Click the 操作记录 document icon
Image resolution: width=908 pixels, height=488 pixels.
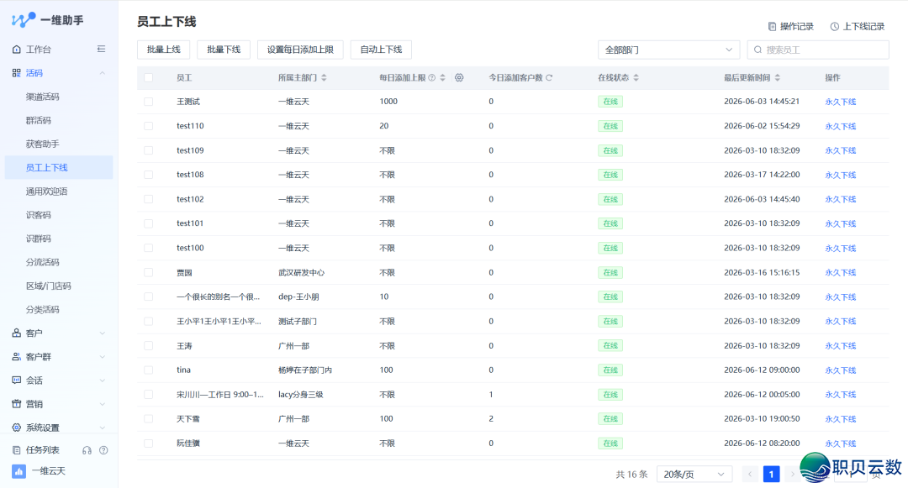[772, 27]
